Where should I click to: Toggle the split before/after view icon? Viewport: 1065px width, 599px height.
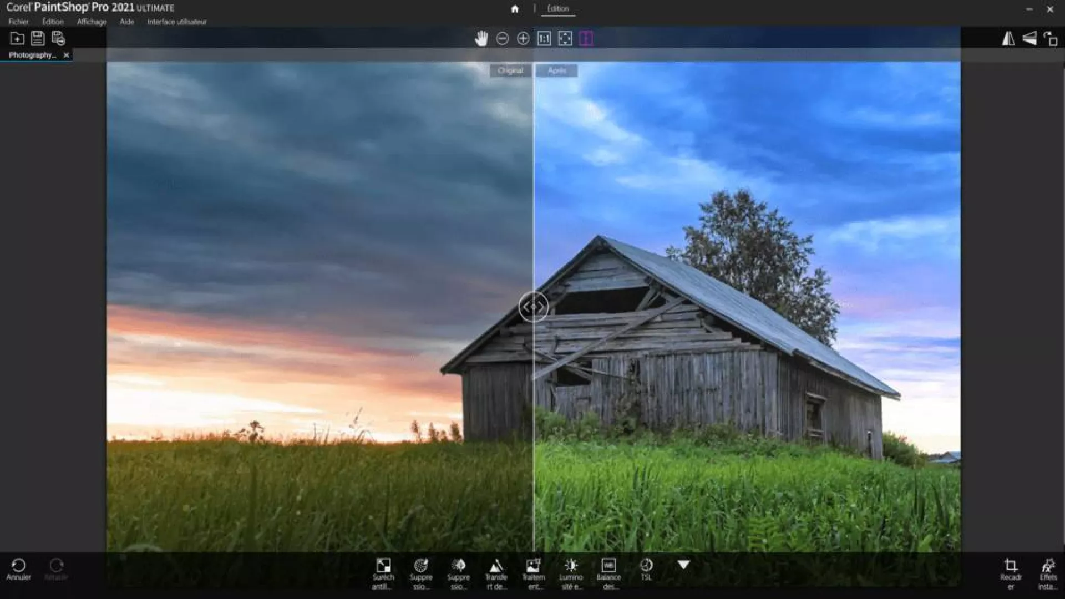586,38
